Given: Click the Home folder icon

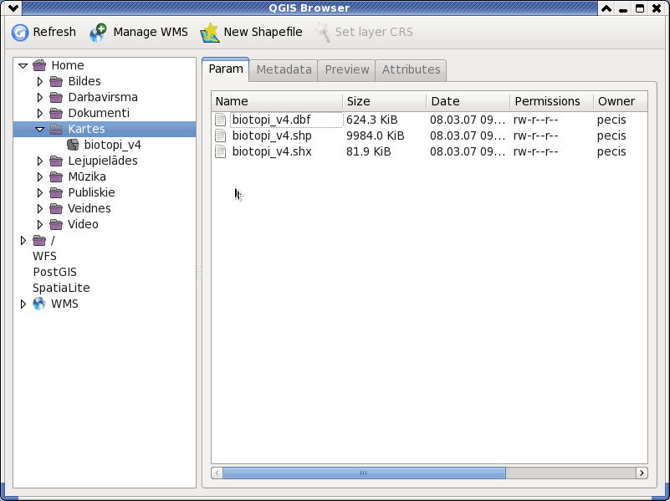Looking at the screenshot, I should pos(39,65).
